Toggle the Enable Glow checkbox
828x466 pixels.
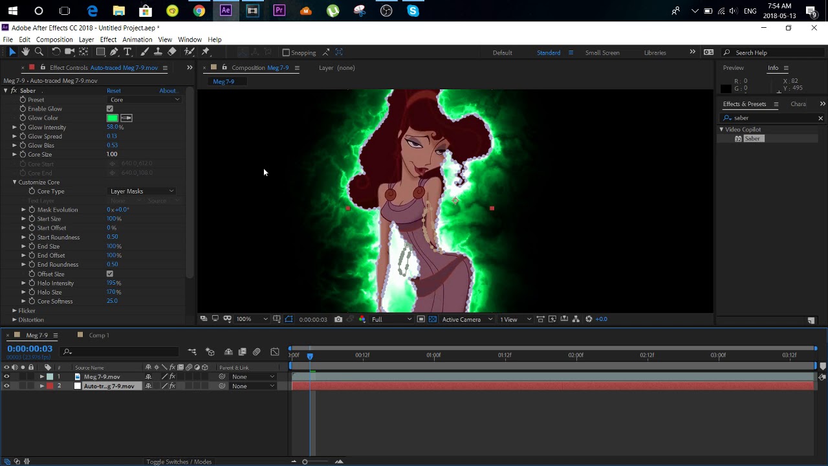(x=110, y=109)
